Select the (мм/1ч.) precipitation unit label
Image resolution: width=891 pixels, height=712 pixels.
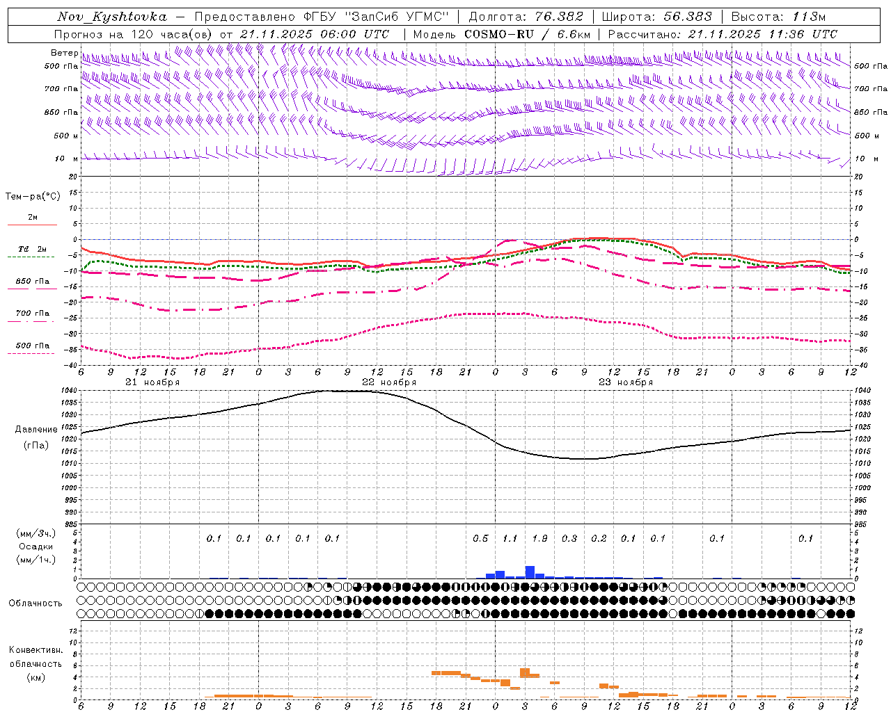36,560
